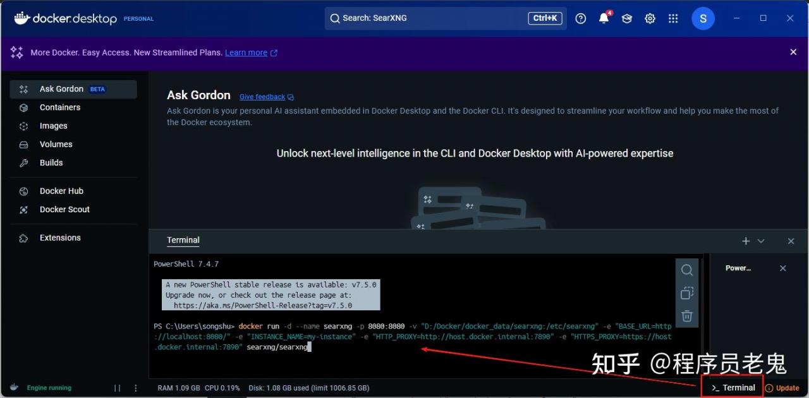809x398 pixels.
Task: Click the PowerShell 7.4.7 line in terminal
Action: coord(186,264)
